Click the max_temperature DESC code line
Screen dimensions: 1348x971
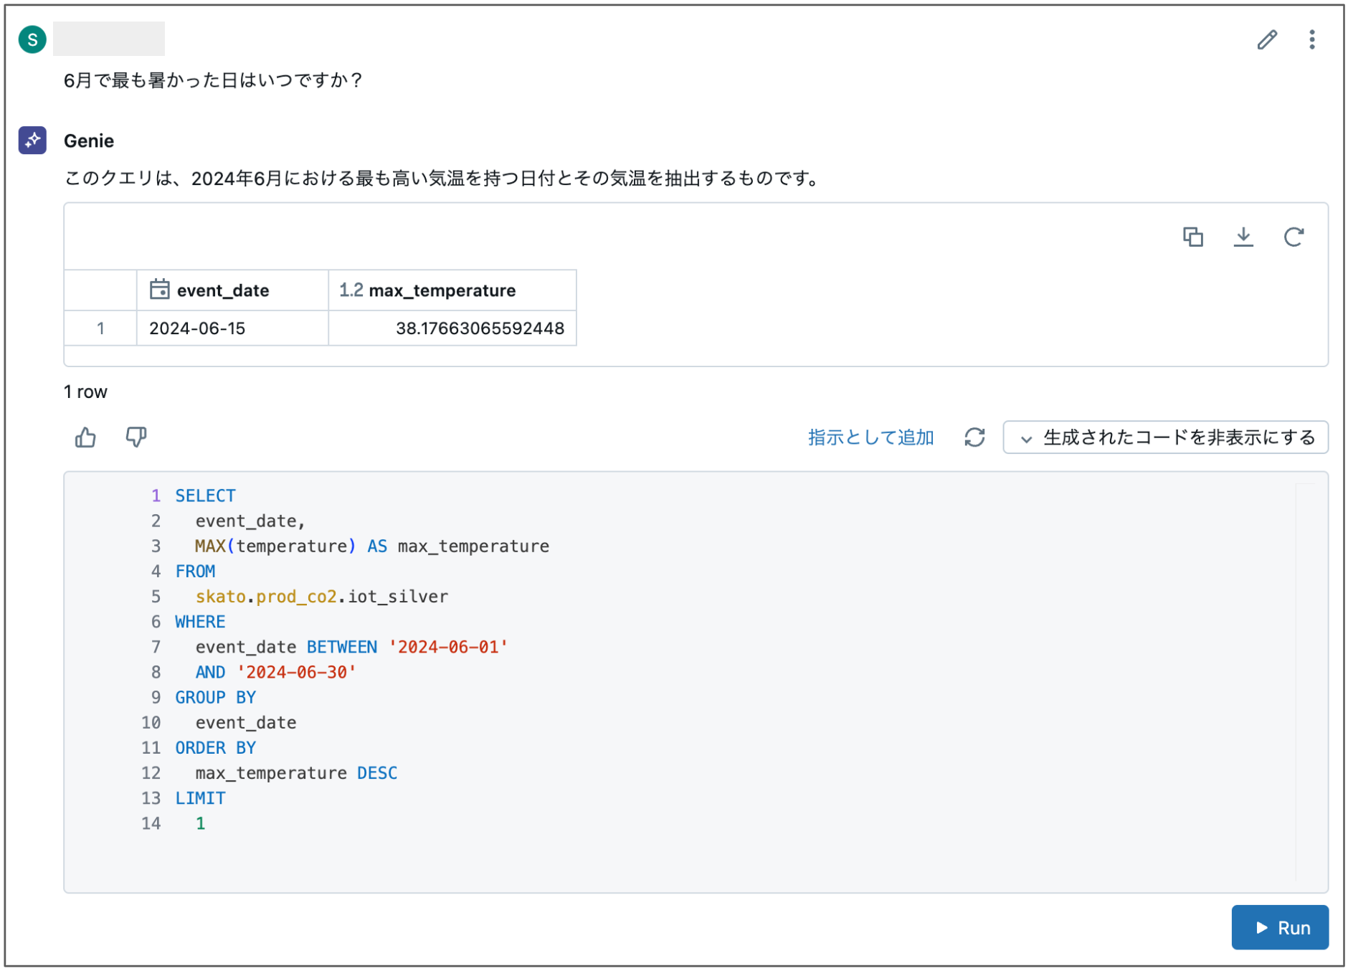(x=296, y=772)
